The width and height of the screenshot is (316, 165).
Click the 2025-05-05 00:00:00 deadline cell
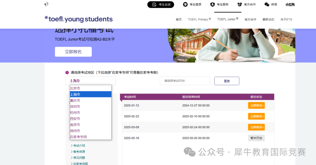[x=196, y=138]
